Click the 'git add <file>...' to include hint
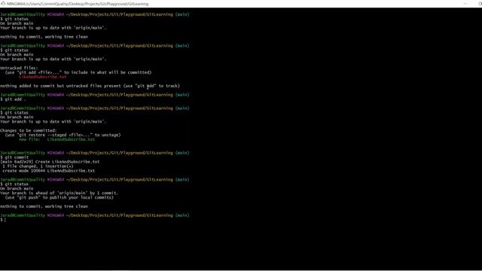This screenshot has height=271, width=482. [x=78, y=72]
